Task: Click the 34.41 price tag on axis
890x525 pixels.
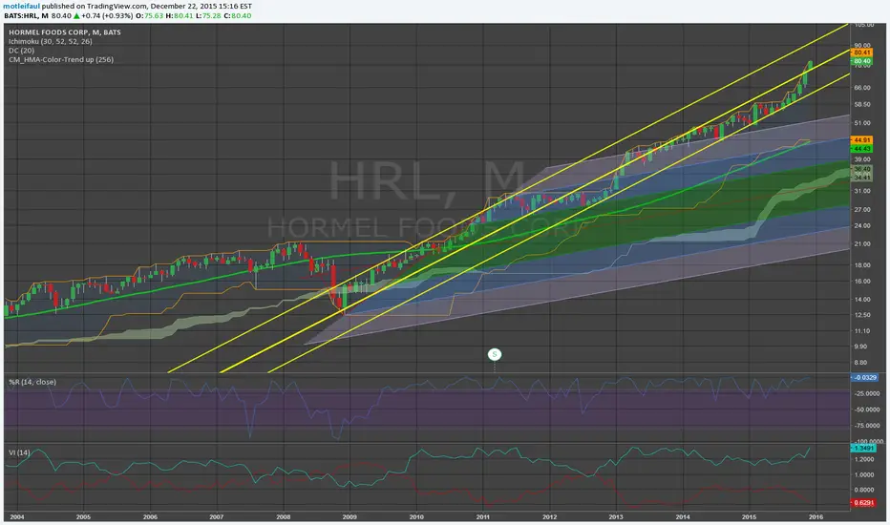Action: click(861, 178)
